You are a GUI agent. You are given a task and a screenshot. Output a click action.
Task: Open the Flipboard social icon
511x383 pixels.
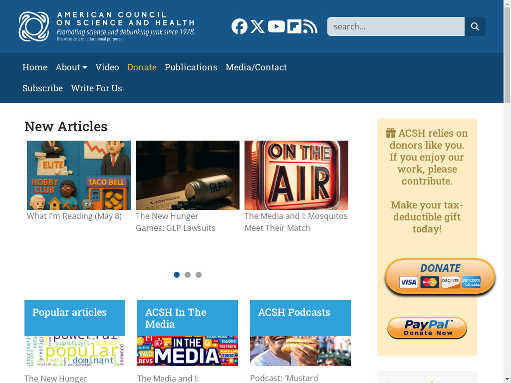point(294,27)
